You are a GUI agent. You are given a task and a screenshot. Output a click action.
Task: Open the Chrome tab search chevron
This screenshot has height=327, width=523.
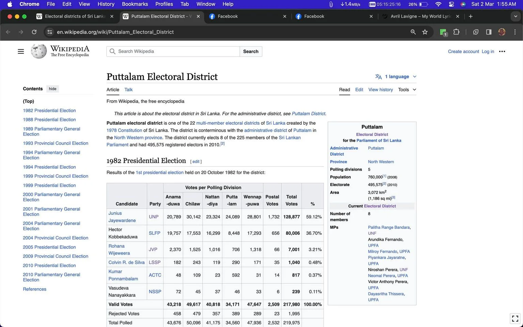(x=515, y=16)
